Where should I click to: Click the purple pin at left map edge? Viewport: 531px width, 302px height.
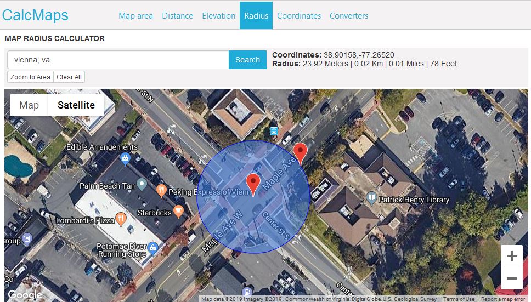point(27,239)
